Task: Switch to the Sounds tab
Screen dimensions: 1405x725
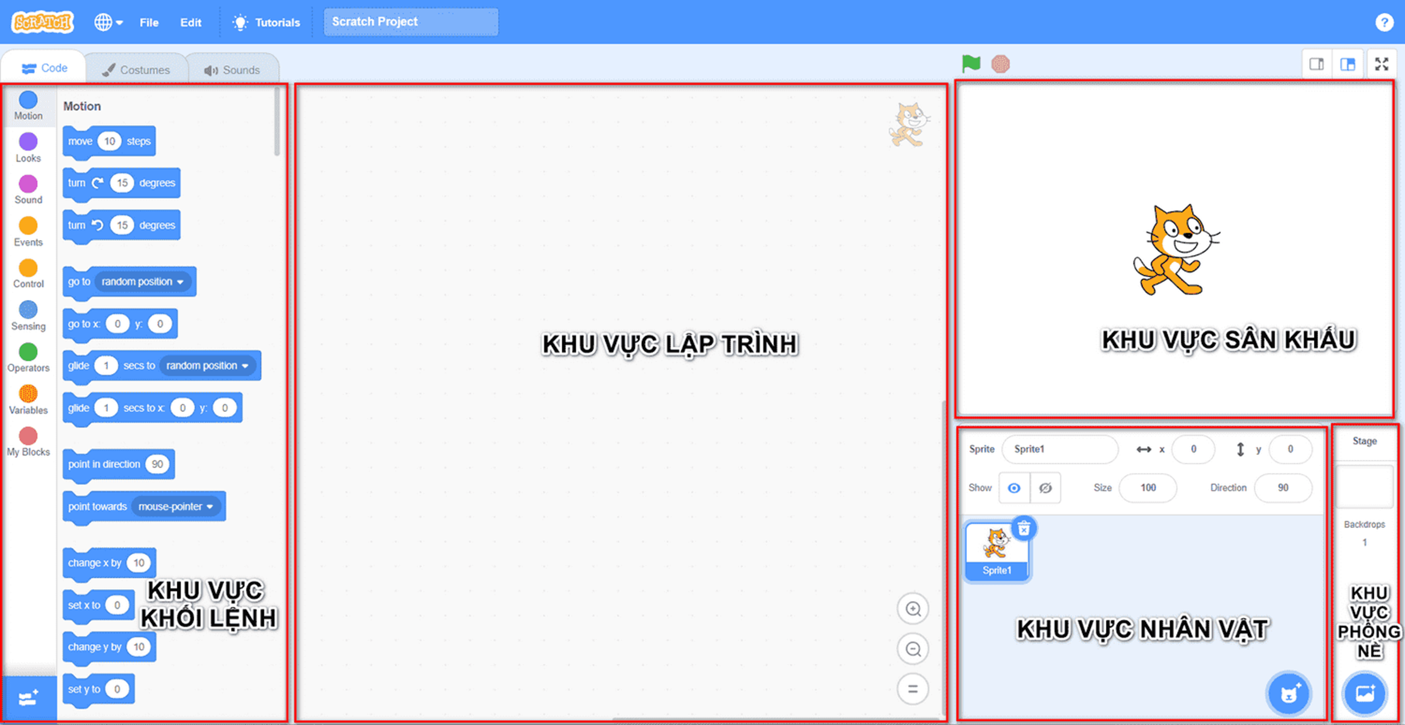Action: click(x=232, y=69)
